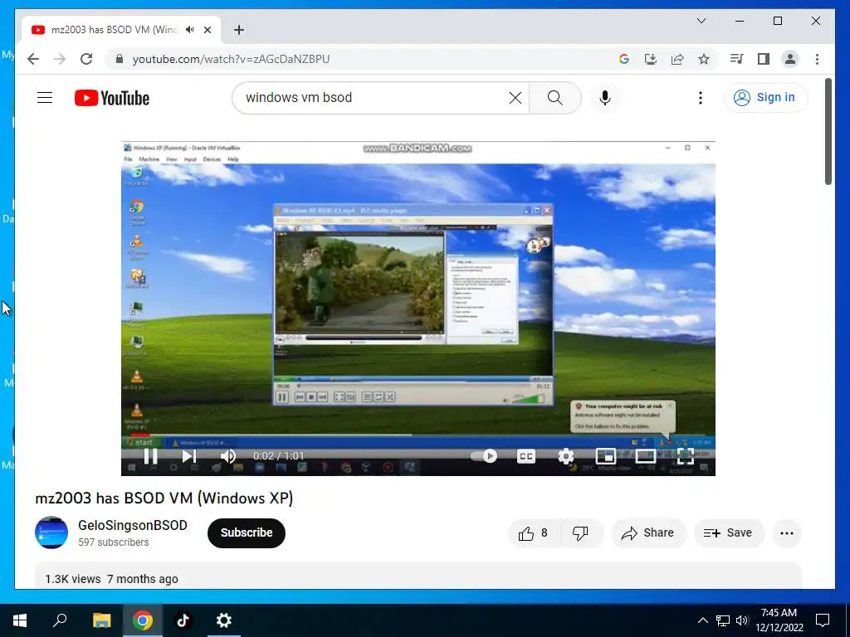Open the taskbar volume control
The width and height of the screenshot is (850, 637).
click(742, 620)
